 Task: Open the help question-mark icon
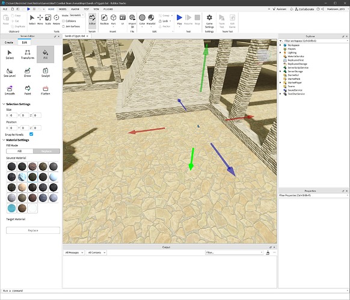pyautogui.click(x=318, y=9)
